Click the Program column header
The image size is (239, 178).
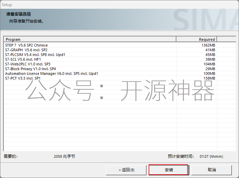(x=90, y=39)
